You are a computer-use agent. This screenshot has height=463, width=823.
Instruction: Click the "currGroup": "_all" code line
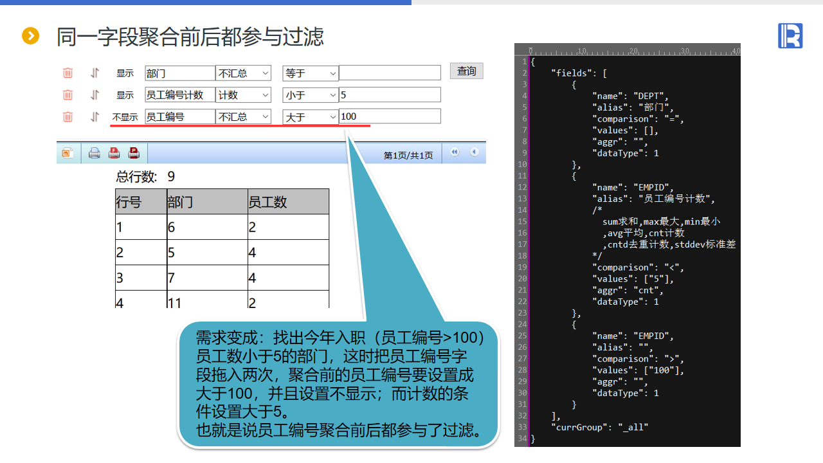599,427
